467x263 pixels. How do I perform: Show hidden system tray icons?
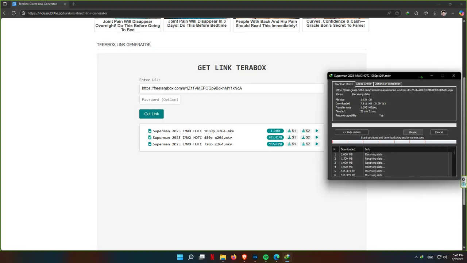click(x=416, y=257)
